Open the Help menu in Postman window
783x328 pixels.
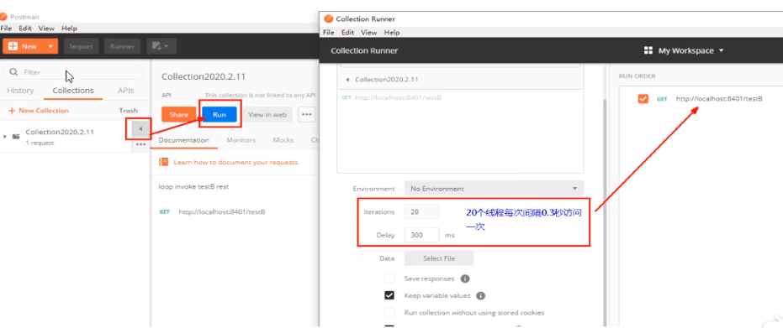click(x=70, y=29)
